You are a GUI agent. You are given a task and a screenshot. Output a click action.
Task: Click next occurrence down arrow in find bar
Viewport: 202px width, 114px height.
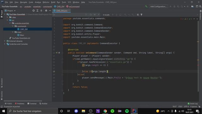116,15
